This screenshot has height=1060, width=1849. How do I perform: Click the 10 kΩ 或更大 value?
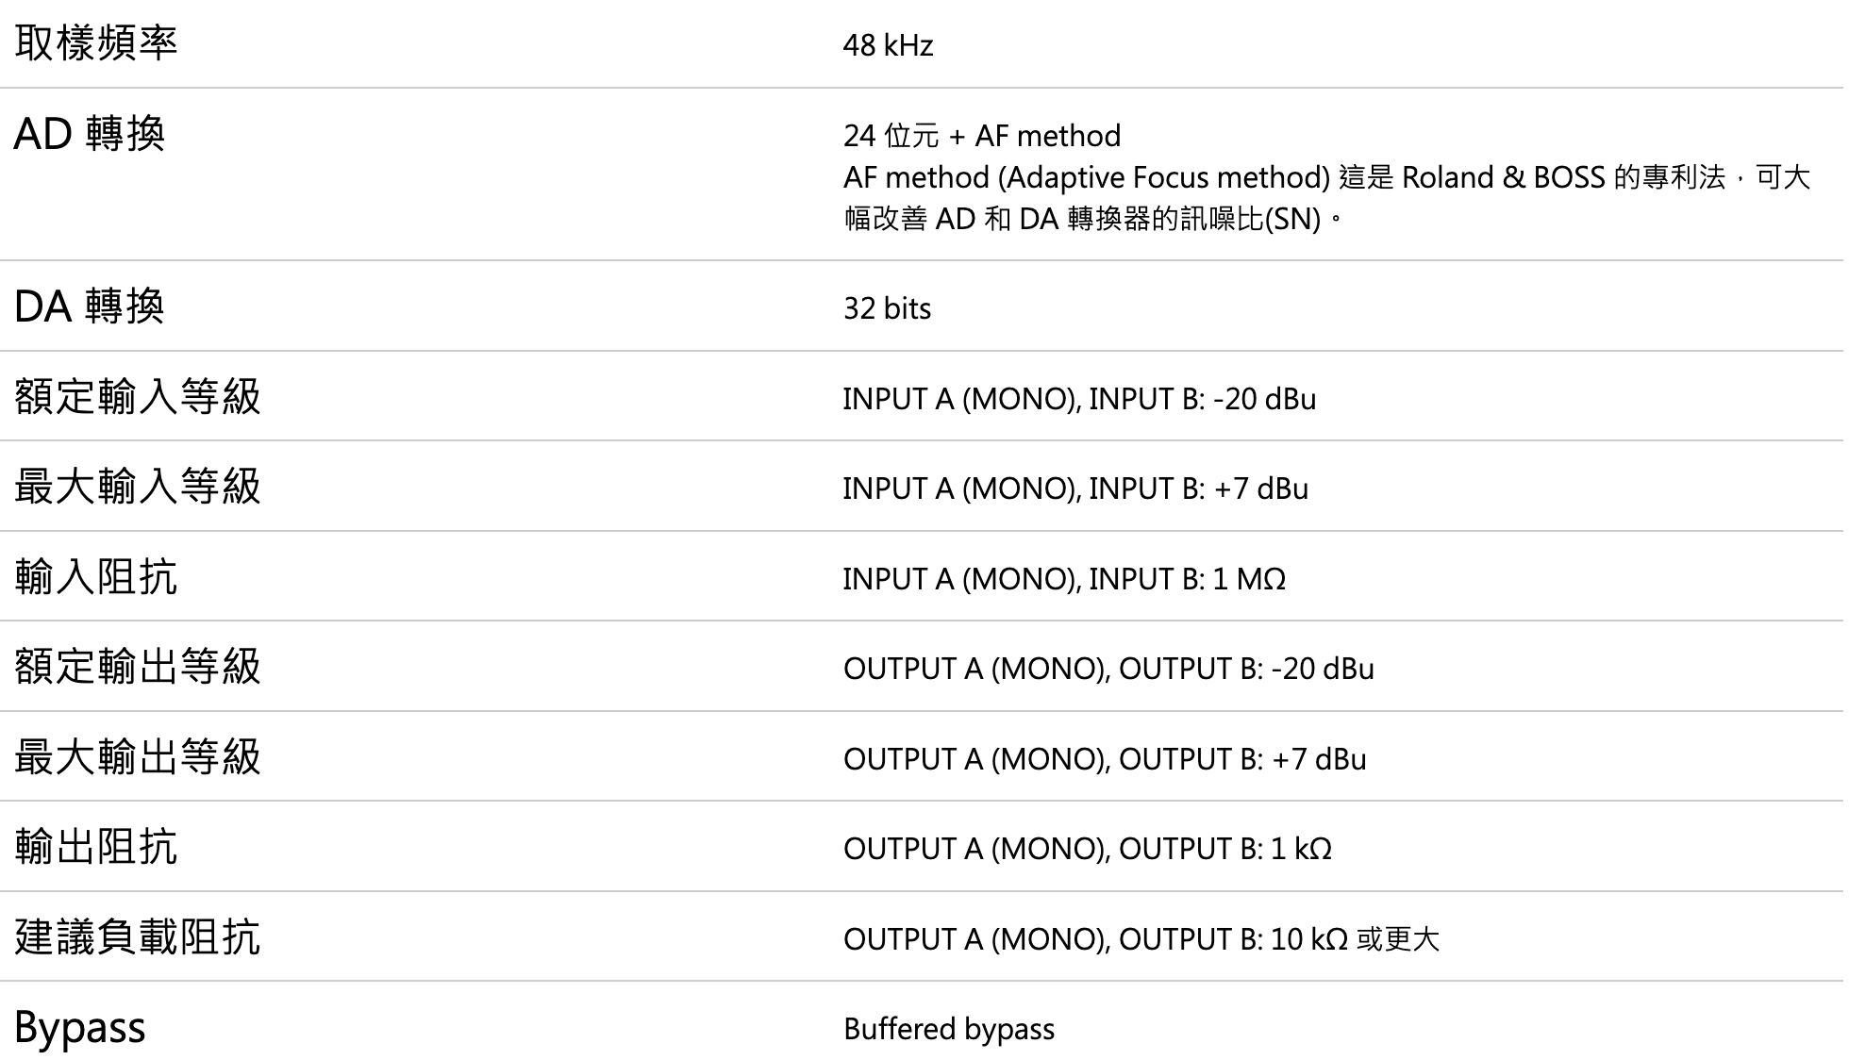coord(1355,939)
